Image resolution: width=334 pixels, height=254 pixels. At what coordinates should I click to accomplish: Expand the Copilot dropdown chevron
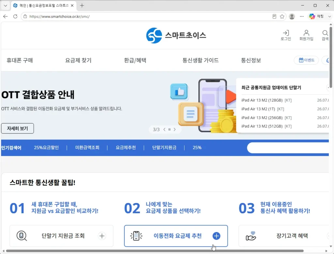pyautogui.click(x=329, y=16)
